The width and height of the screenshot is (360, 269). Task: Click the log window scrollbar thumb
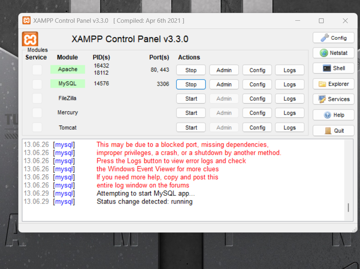[348, 208]
